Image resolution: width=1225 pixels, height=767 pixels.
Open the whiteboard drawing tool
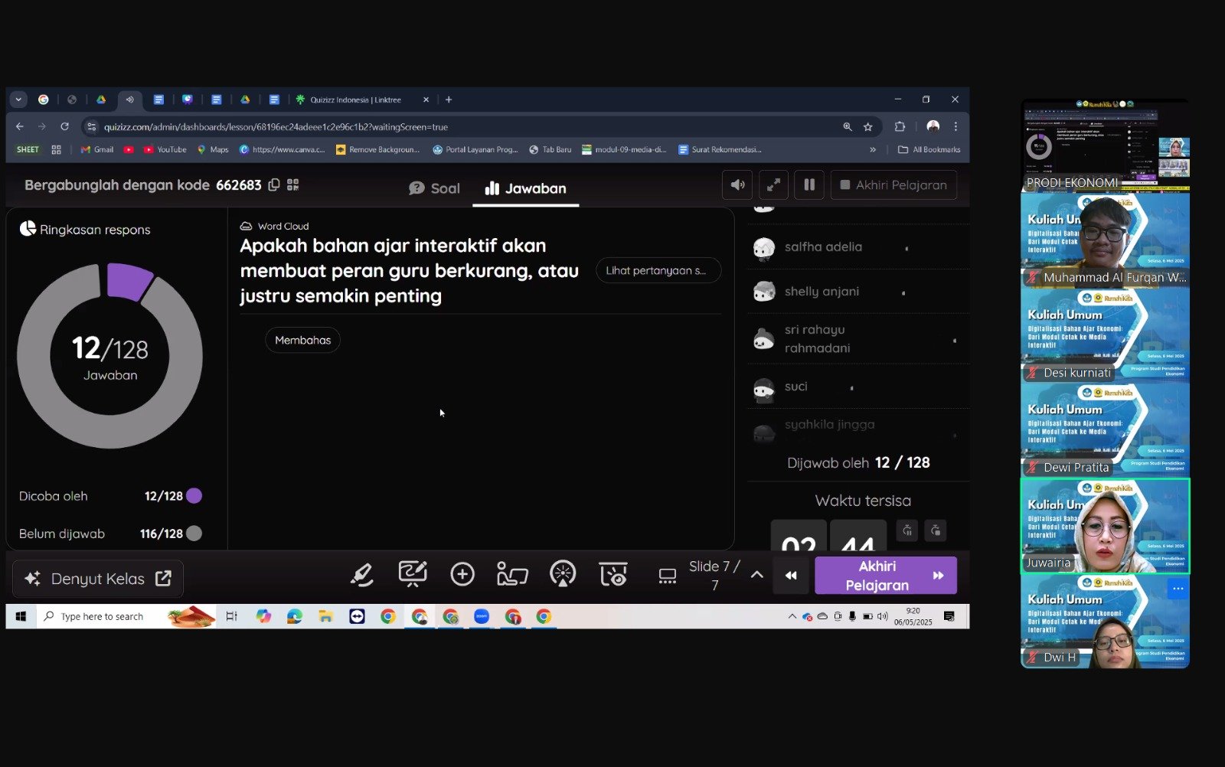(412, 575)
